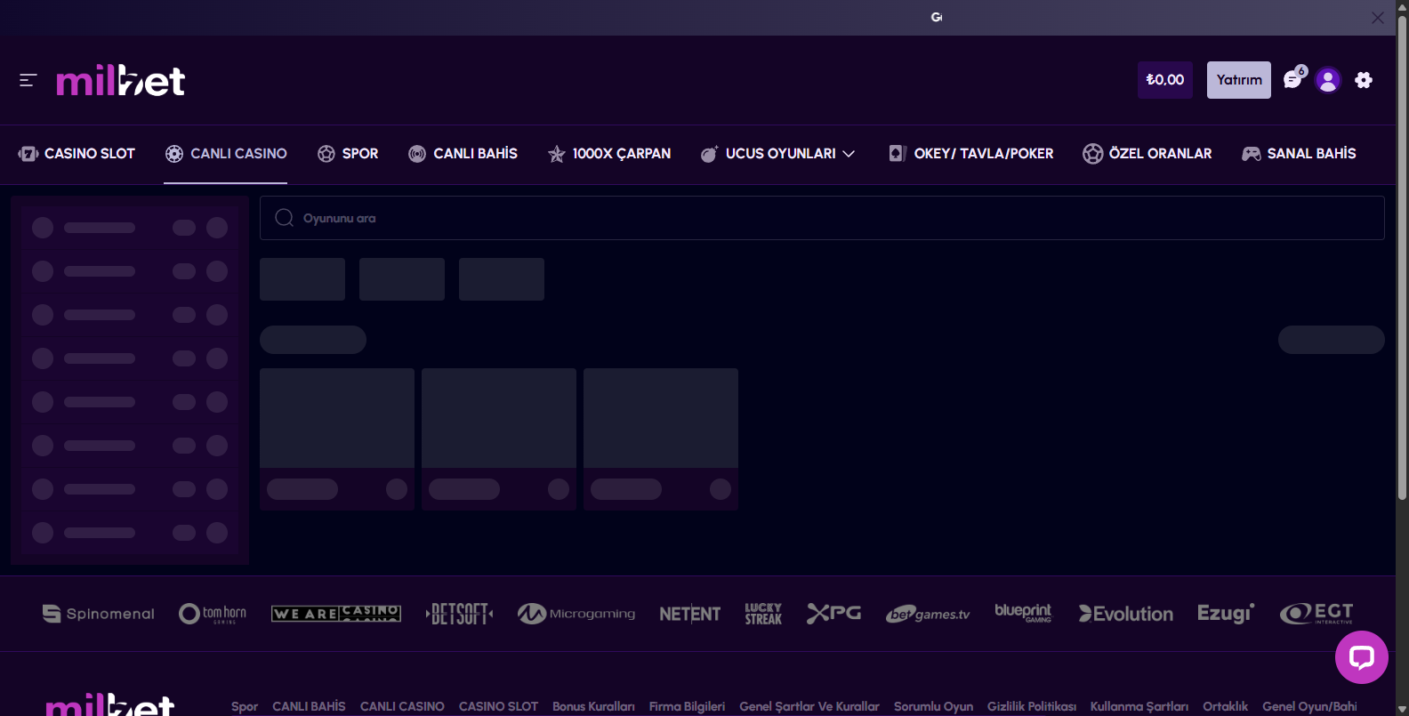The width and height of the screenshot is (1409, 716).
Task: Click the Evolution provider logo
Action: [x=1126, y=614]
